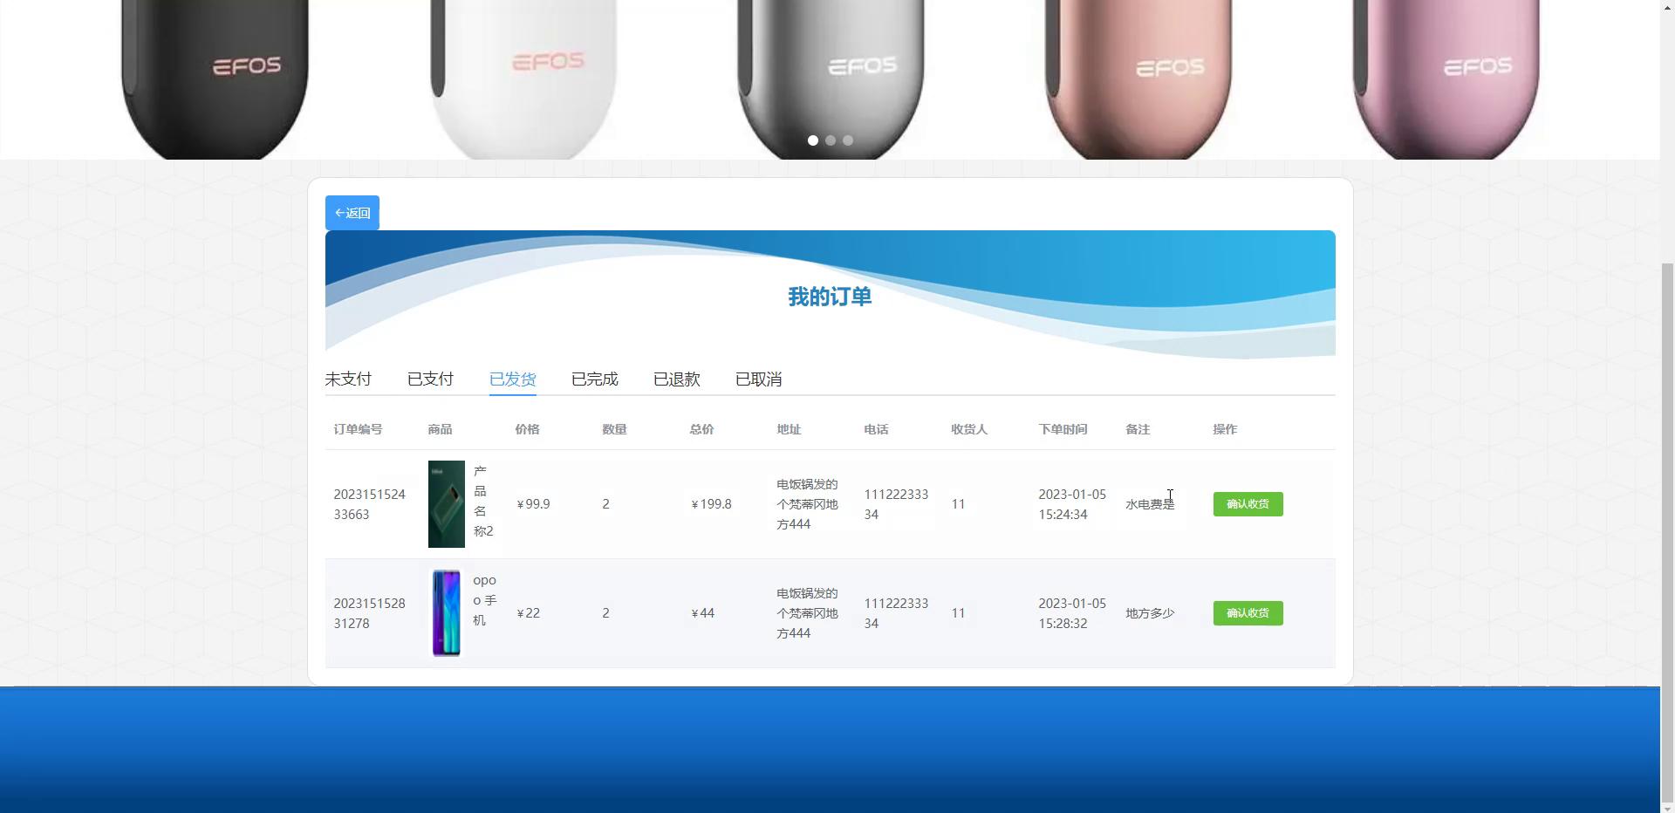Show the 已取消 orders tab

[x=758, y=379]
